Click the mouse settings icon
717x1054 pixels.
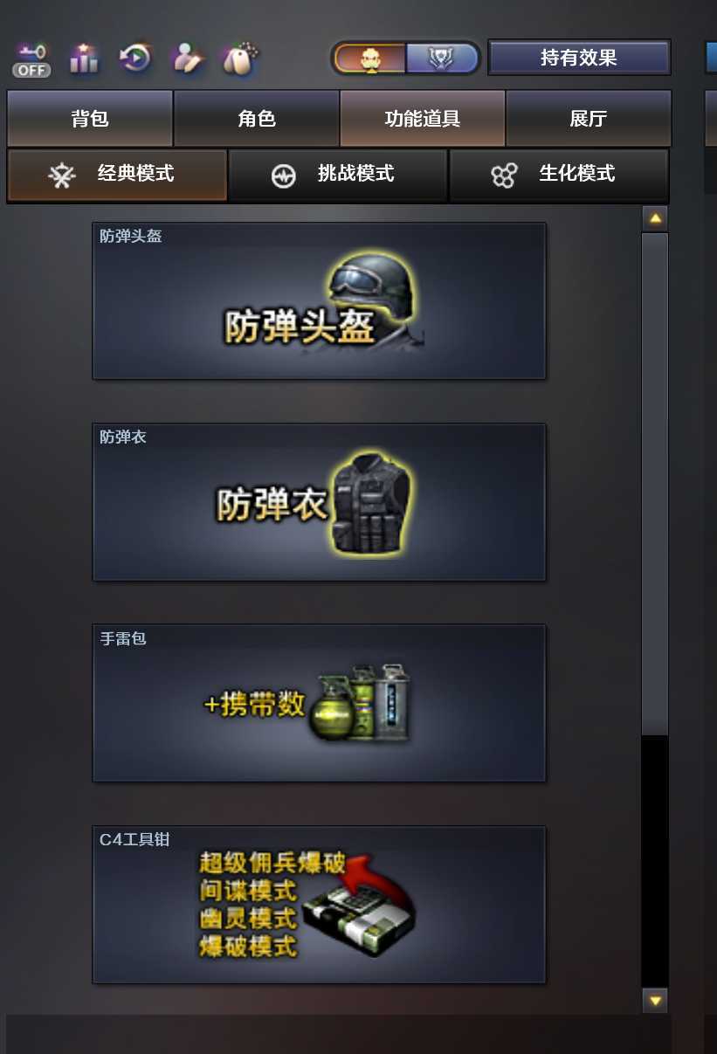pos(238,59)
